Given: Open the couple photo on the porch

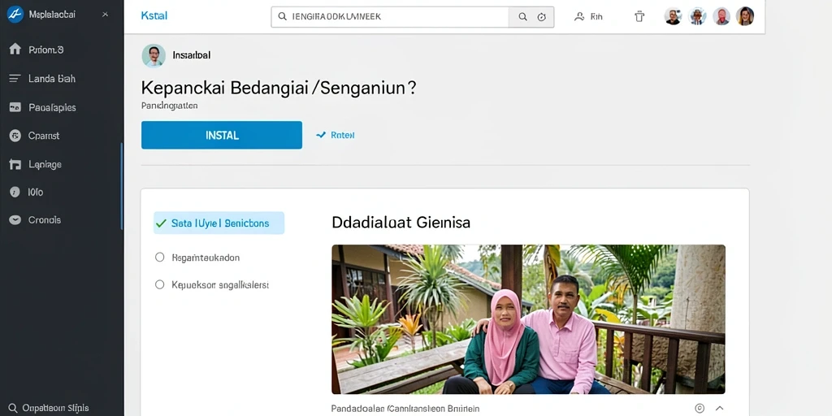Looking at the screenshot, I should [x=528, y=319].
